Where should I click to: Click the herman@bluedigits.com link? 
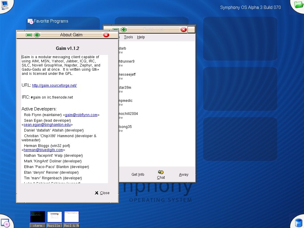click(x=43, y=150)
